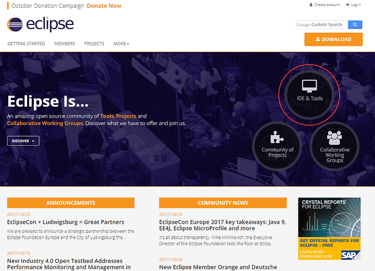
Task: Open the Announcements header
Action: [x=71, y=203]
